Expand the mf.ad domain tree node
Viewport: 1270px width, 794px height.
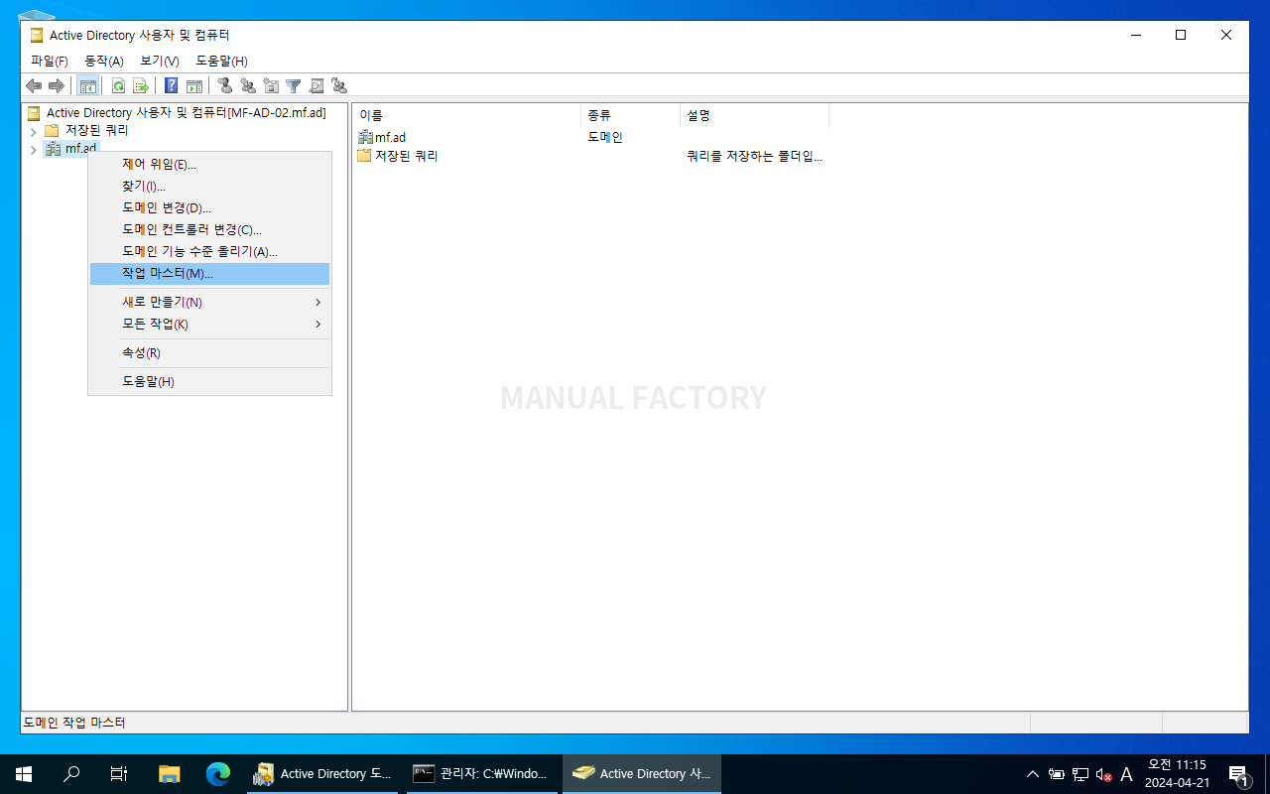33,150
